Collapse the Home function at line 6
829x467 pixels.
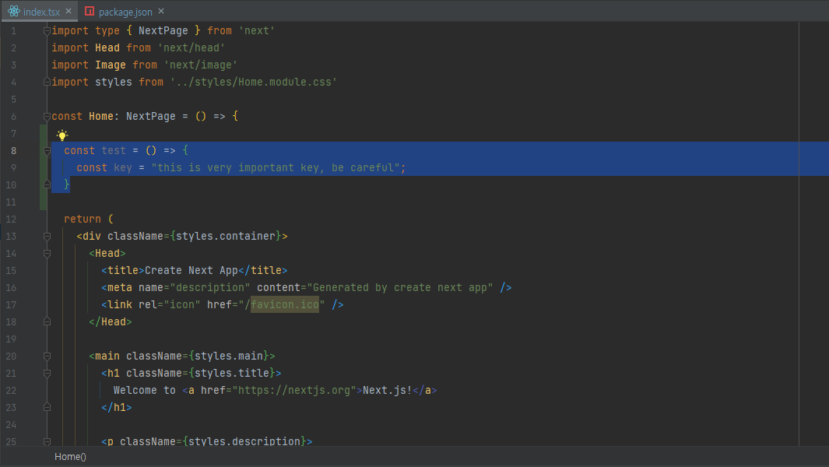click(x=47, y=117)
